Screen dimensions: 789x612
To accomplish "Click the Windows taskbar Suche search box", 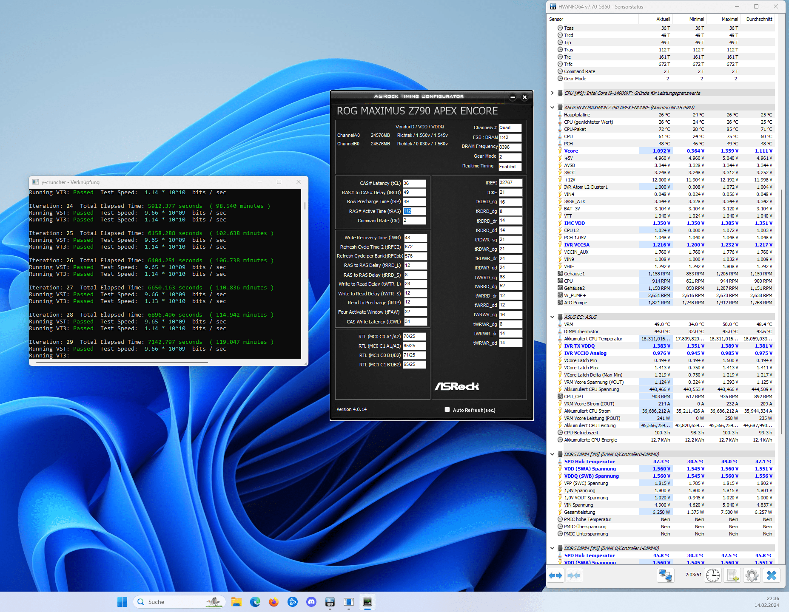I will pos(179,602).
